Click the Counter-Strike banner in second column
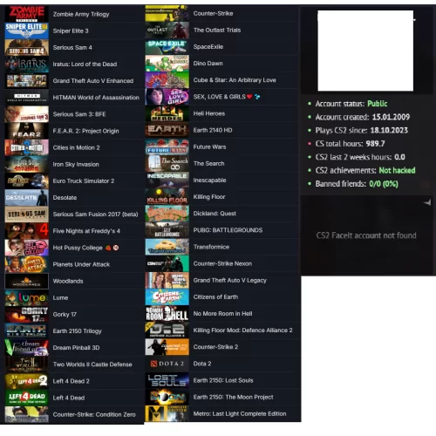The width and height of the screenshot is (436, 436). (167, 13)
